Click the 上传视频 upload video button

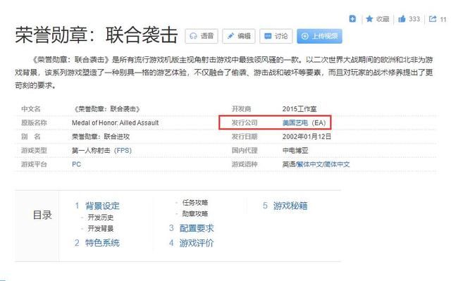click(x=319, y=36)
